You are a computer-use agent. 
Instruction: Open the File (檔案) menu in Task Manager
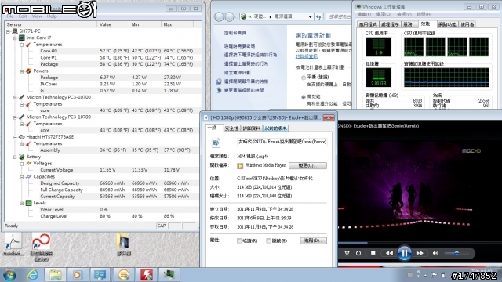(364, 14)
